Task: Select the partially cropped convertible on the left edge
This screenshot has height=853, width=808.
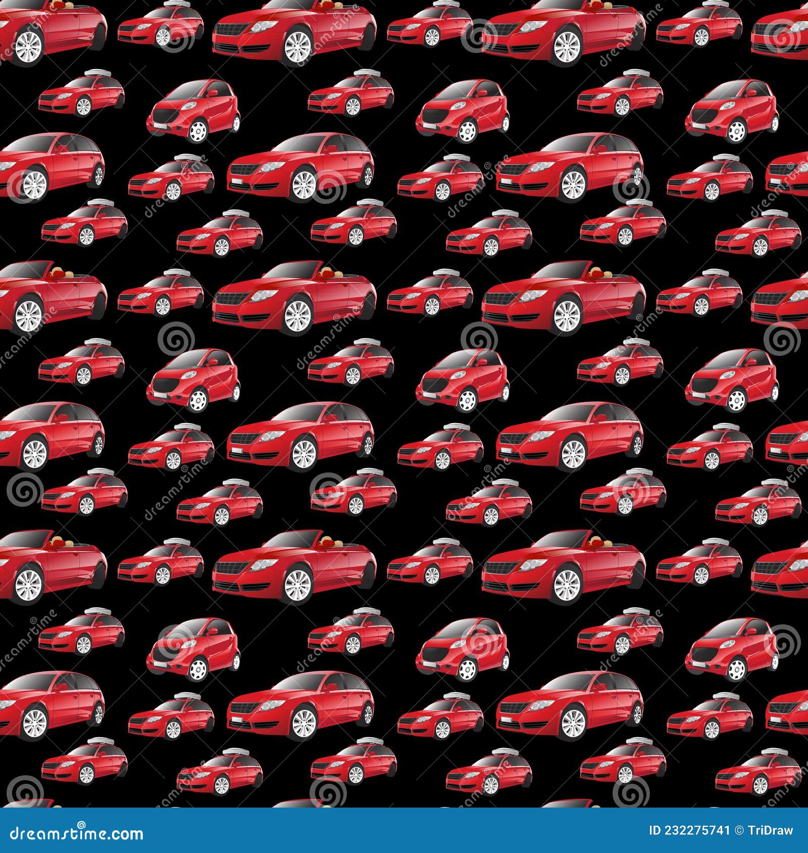Action: click(x=50, y=298)
